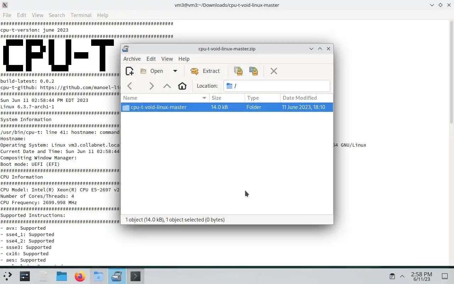The width and height of the screenshot is (454, 284).
Task: Click the show desktop button
Action: 445,276
